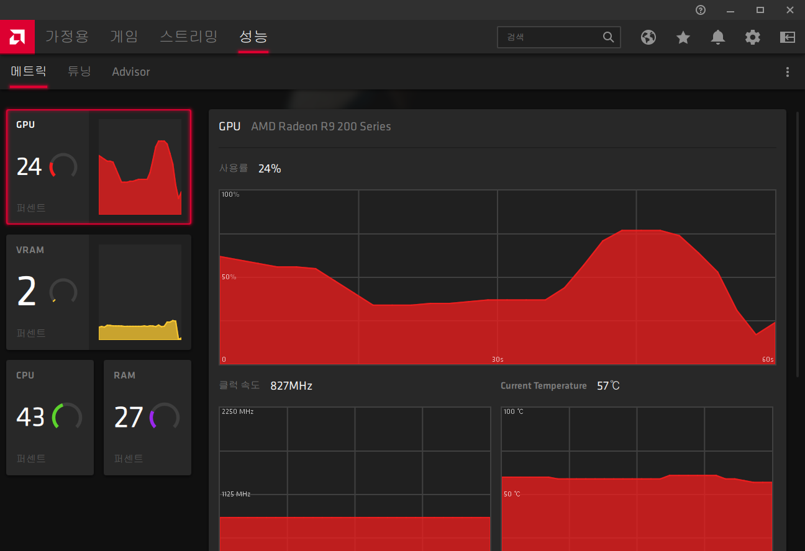Switch to the 가정용 tab
The width and height of the screenshot is (805, 551).
click(67, 36)
